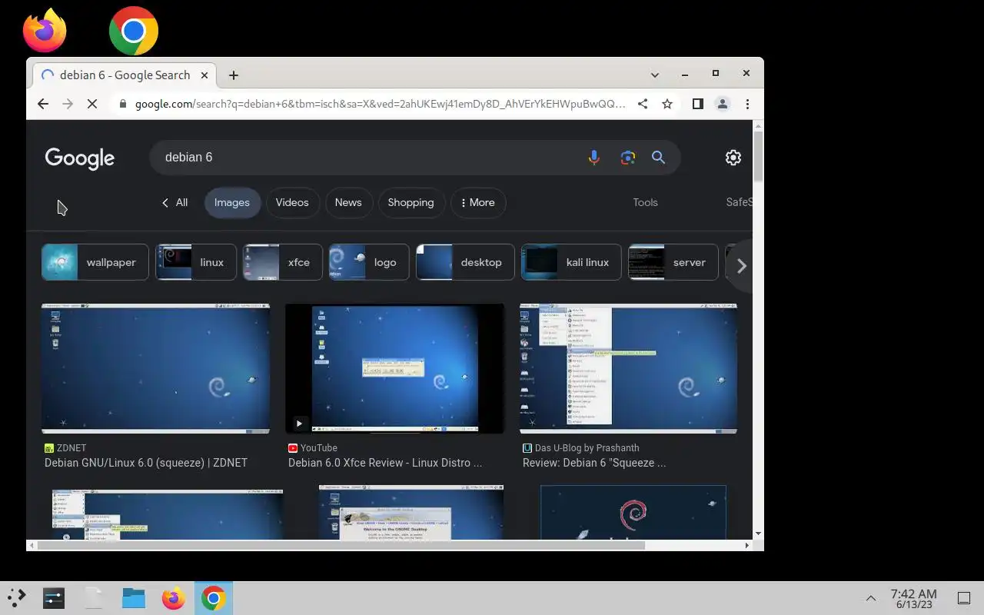Open a new tab with the plus button
Viewport: 984px width, 615px height.
point(234,75)
